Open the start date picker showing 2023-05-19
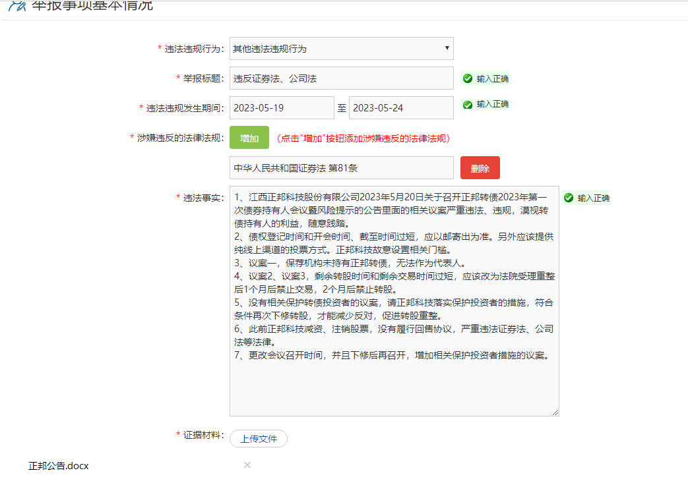The image size is (688, 485). [282, 108]
